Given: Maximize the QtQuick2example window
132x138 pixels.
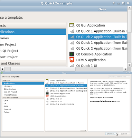Looking at the screenshot, I should [x=123, y=3].
